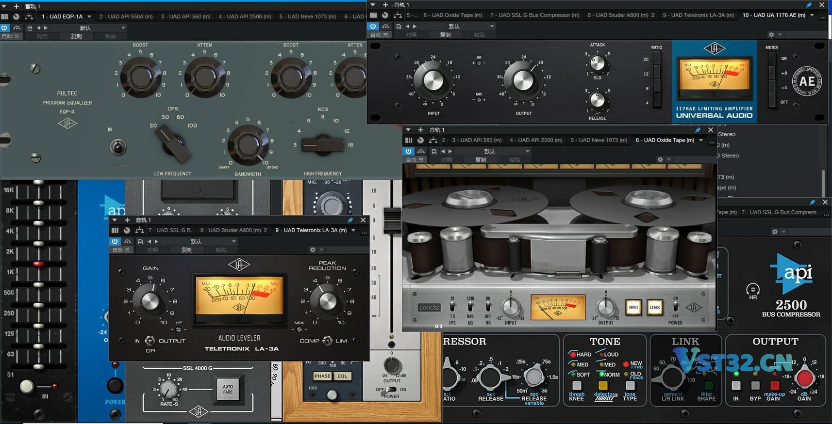Pin the Oxide Tape plugin window
The width and height of the screenshot is (832, 424).
[x=698, y=130]
